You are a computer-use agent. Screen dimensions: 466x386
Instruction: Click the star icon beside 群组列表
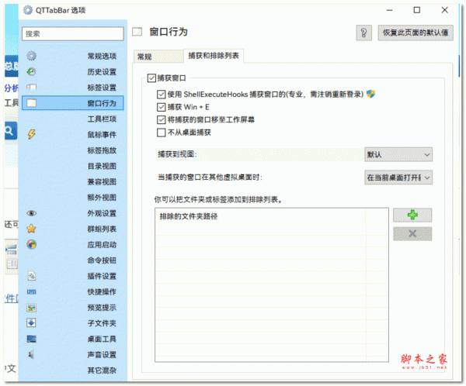click(x=32, y=229)
